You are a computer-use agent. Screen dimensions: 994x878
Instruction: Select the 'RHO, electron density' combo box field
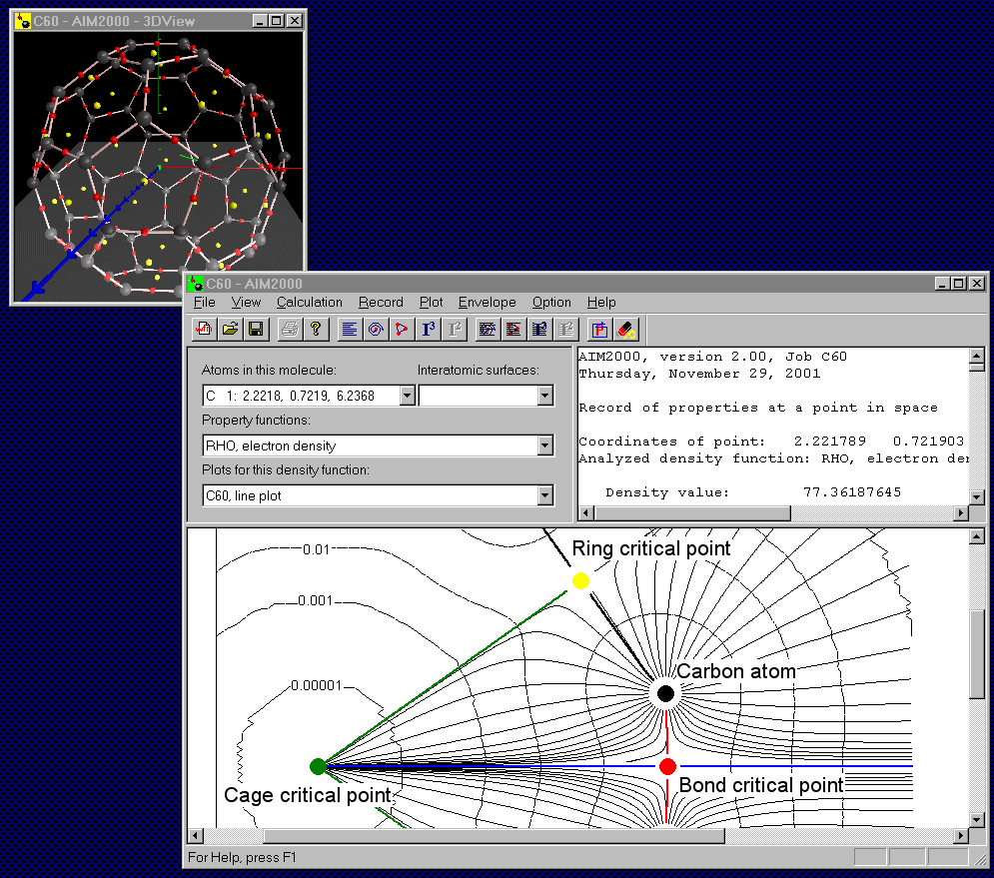click(378, 445)
